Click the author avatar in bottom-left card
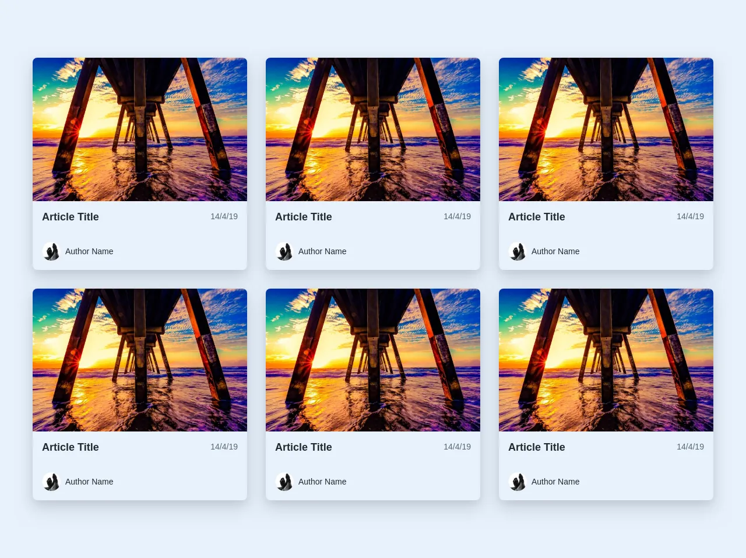The width and height of the screenshot is (746, 558). [51, 482]
